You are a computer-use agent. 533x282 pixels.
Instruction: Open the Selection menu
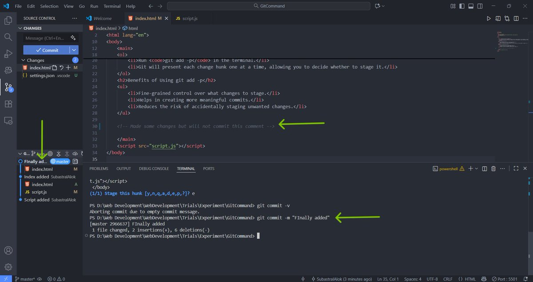49,6
